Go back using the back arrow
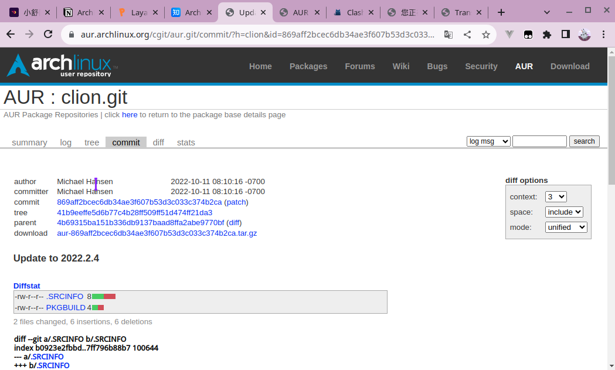 11,35
